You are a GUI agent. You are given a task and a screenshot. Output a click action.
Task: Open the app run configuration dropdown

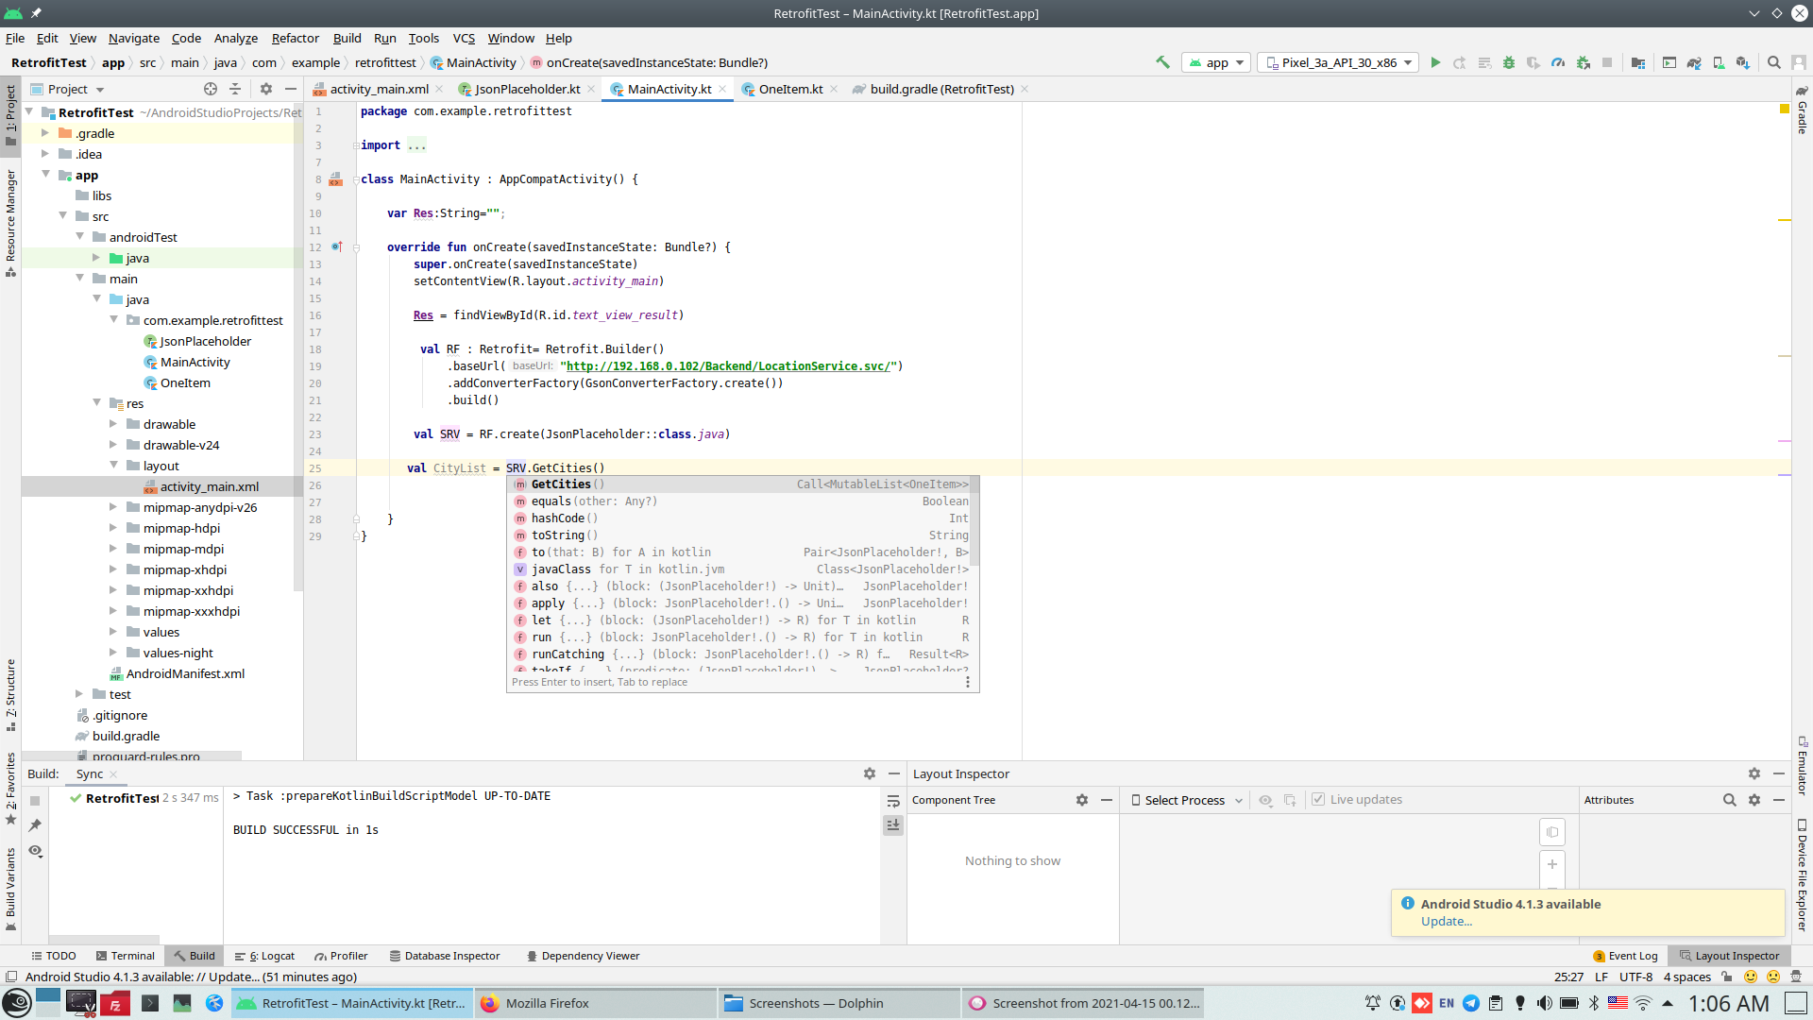click(1217, 62)
